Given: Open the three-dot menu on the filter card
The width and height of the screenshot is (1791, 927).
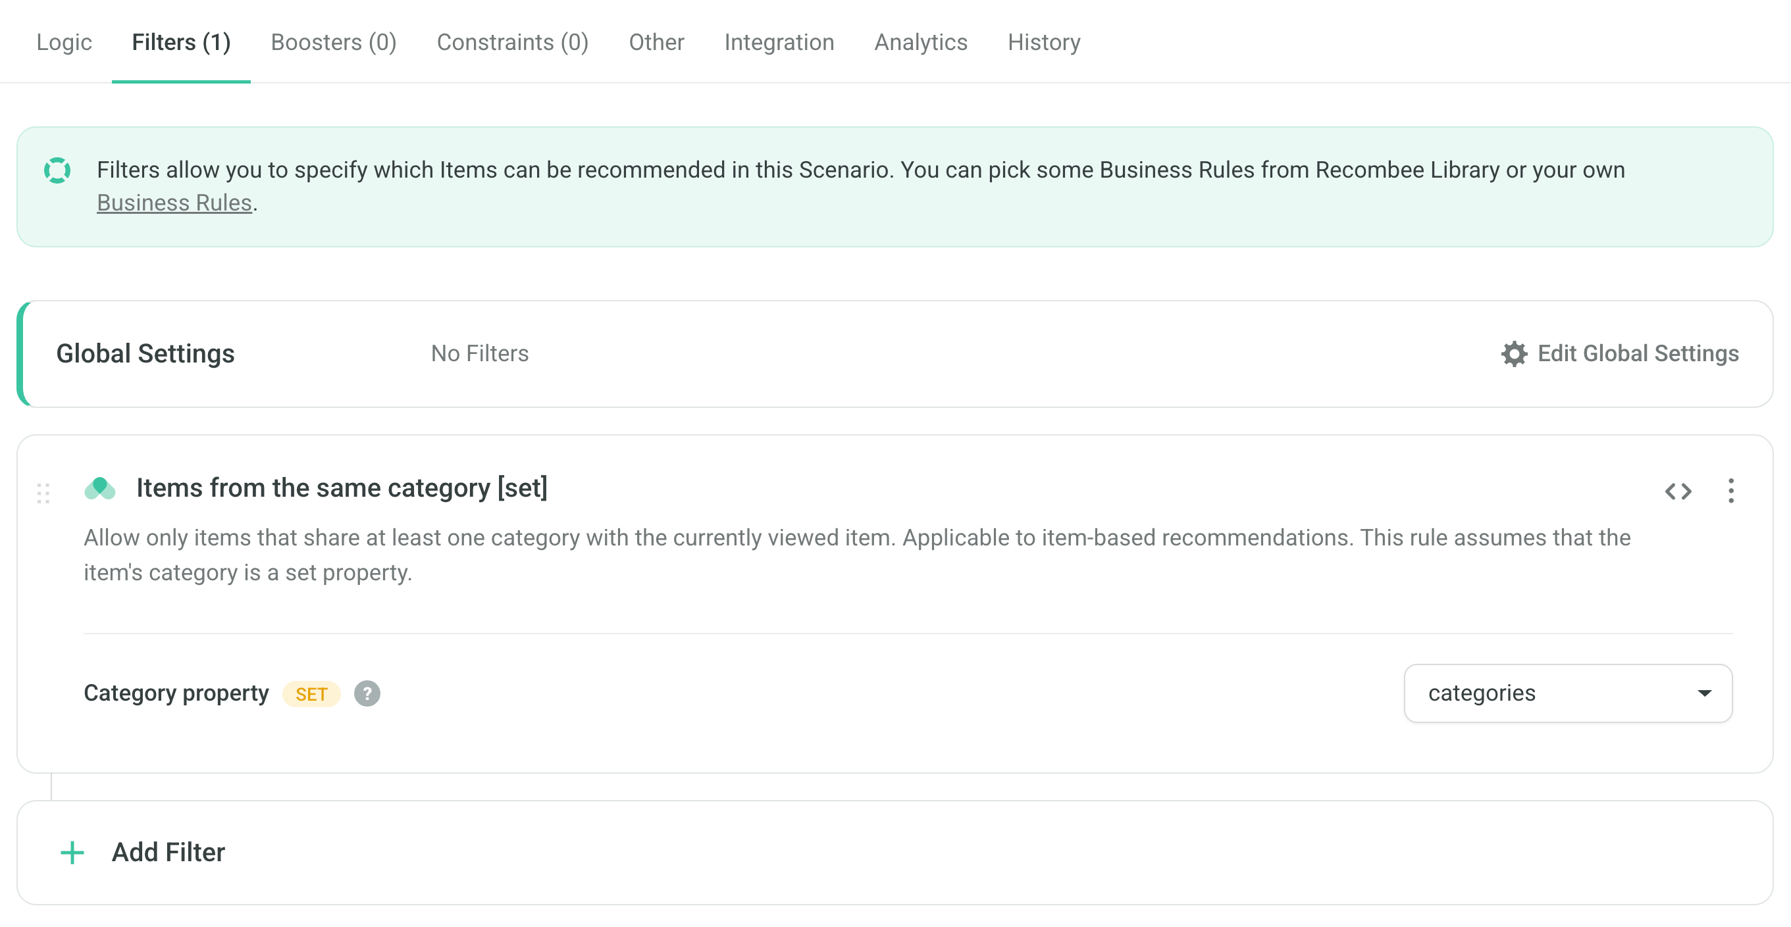Looking at the screenshot, I should click(1731, 491).
